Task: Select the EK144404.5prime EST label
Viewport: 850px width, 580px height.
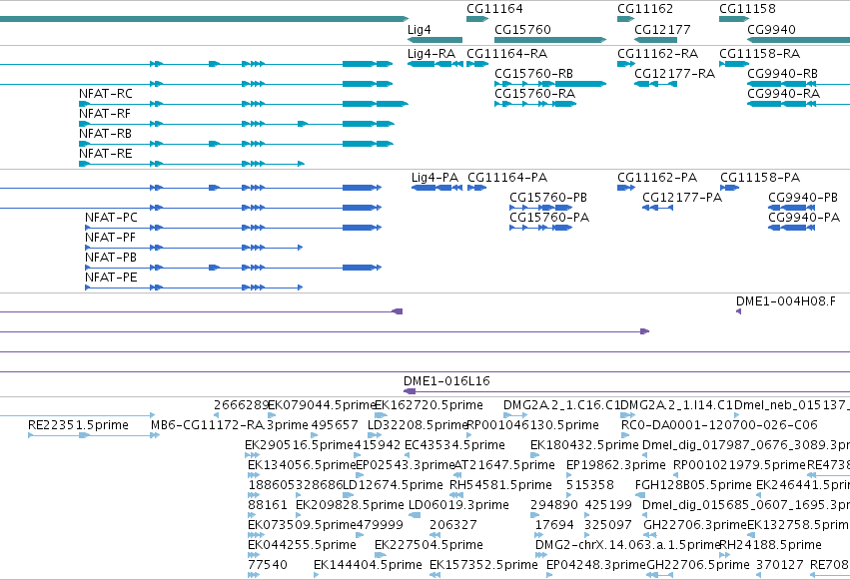Action: tap(368, 565)
